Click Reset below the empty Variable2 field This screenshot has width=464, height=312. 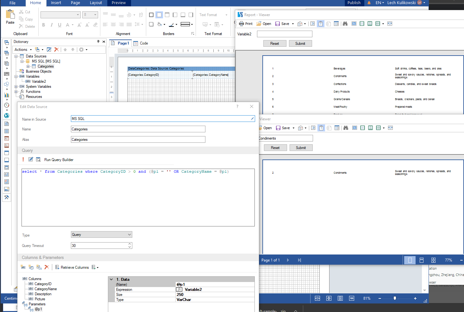pyautogui.click(x=275, y=44)
